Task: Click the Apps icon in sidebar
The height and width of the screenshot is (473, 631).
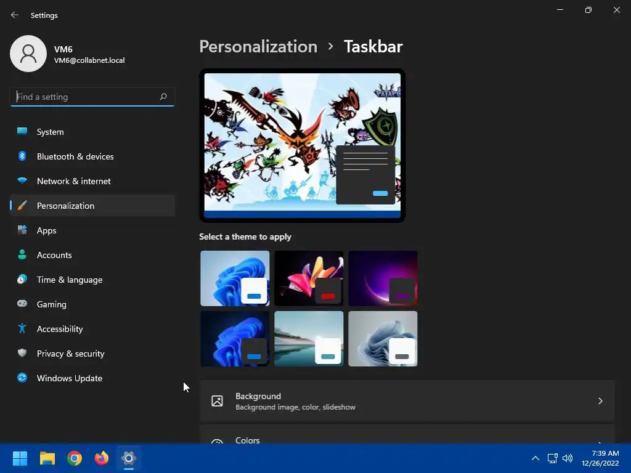Action: pos(22,230)
